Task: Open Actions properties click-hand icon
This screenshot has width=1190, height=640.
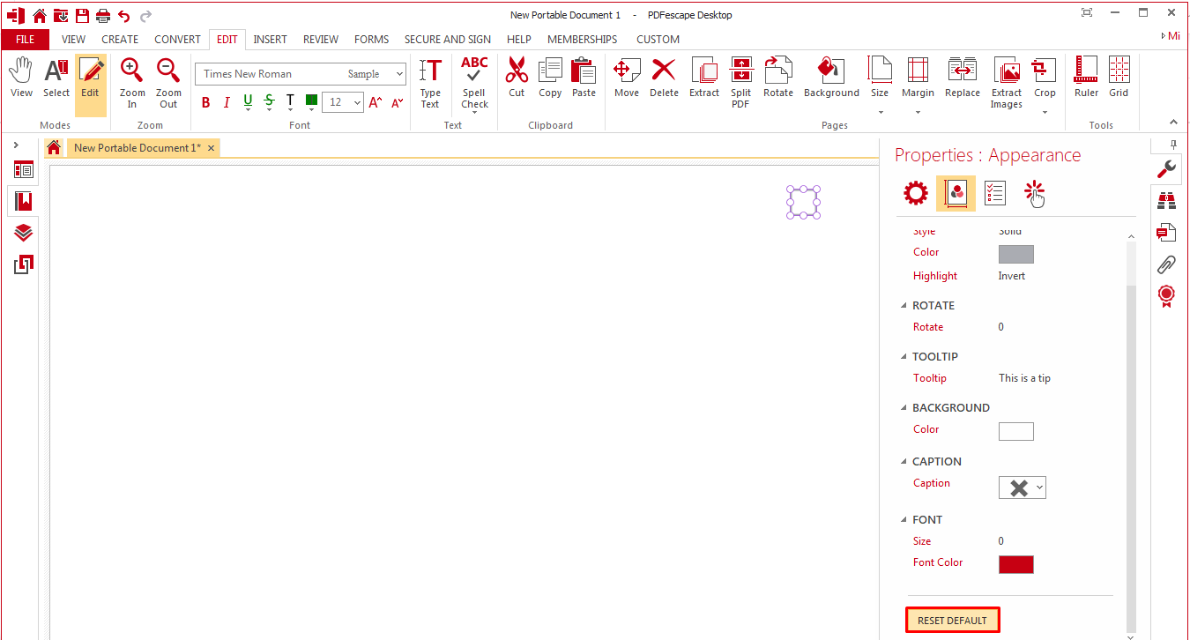Action: click(x=1034, y=194)
